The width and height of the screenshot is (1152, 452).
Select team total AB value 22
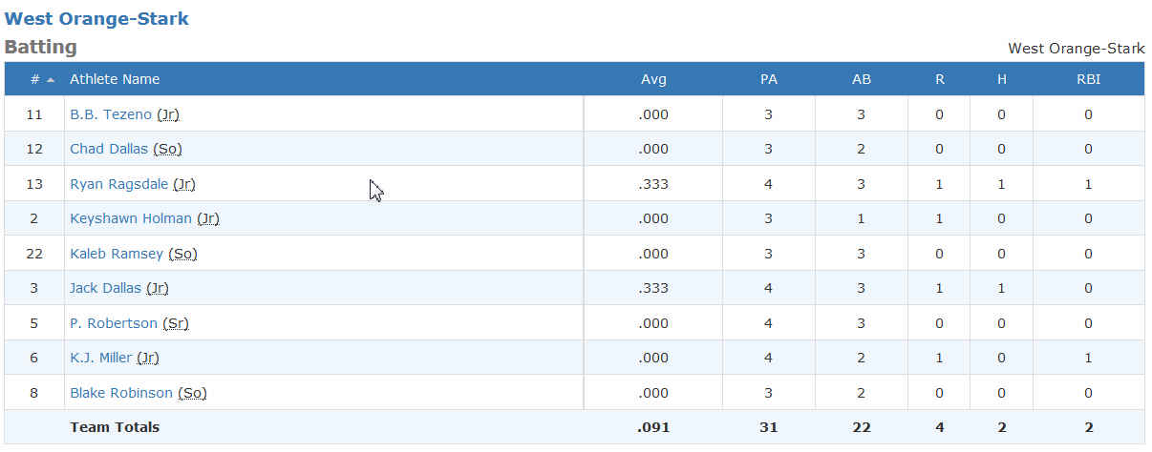[862, 427]
